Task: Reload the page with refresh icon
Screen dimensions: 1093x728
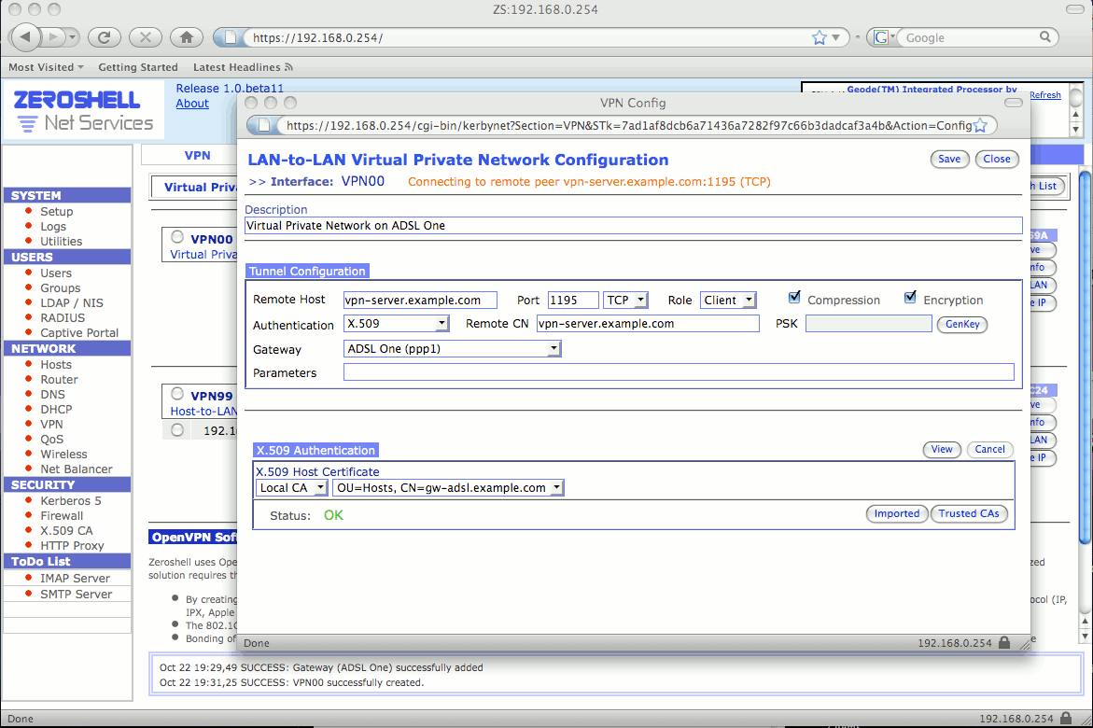Action: [x=105, y=37]
